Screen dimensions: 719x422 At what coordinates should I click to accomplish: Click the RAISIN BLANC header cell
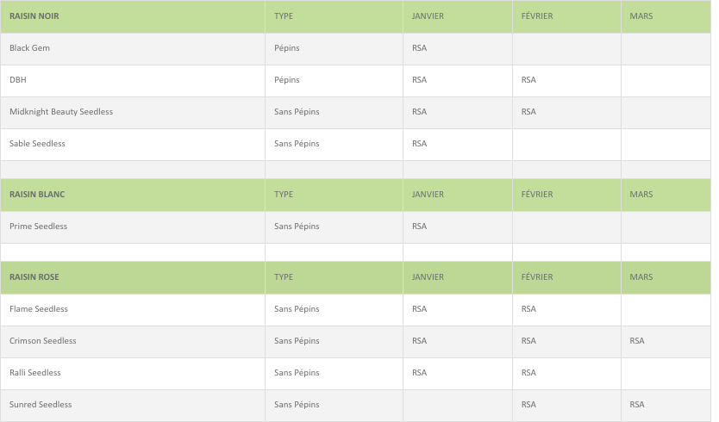(133, 195)
